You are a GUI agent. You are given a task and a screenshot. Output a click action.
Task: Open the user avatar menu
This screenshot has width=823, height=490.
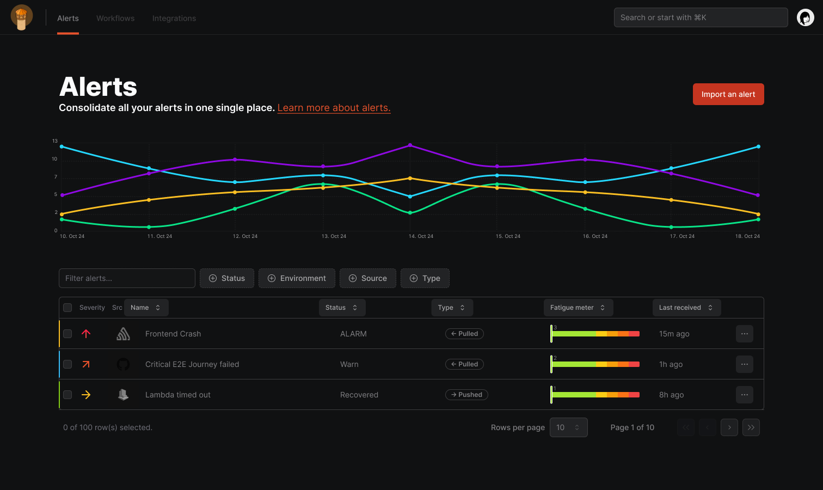point(806,17)
